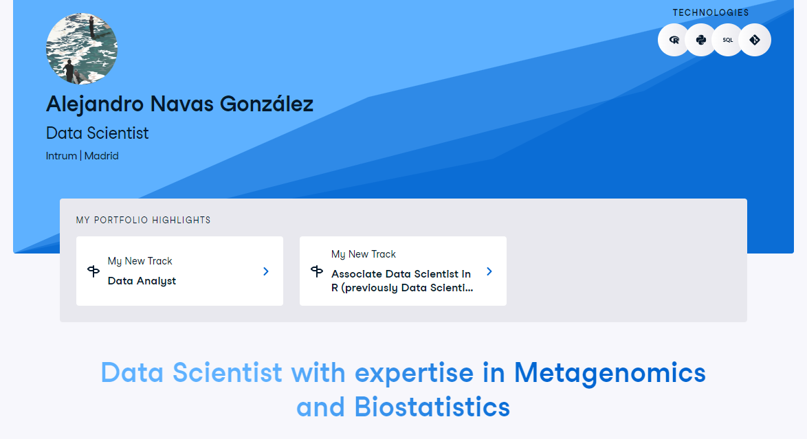Open the circular profile avatar photo
Image resolution: width=807 pixels, height=439 pixels.
click(x=82, y=49)
